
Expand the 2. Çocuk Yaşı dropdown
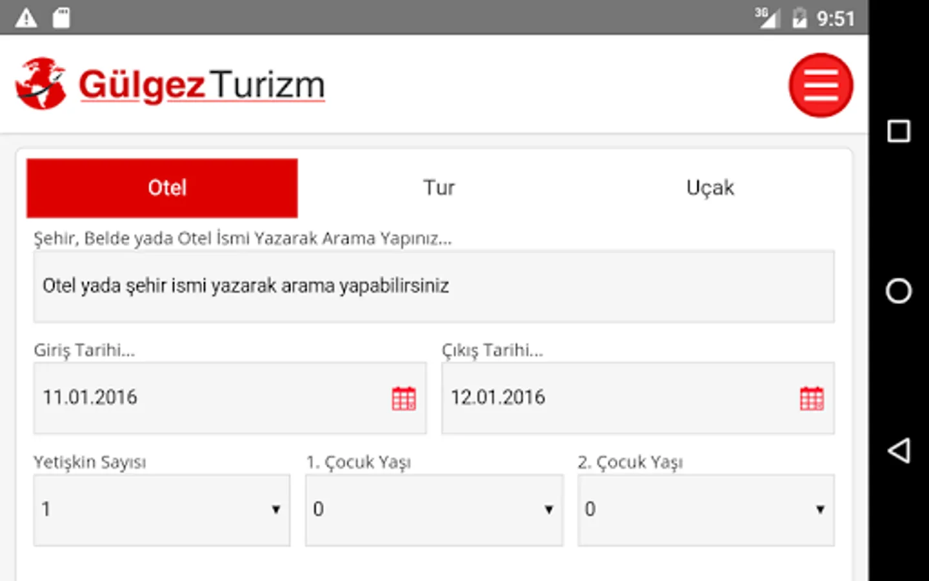[x=706, y=510]
